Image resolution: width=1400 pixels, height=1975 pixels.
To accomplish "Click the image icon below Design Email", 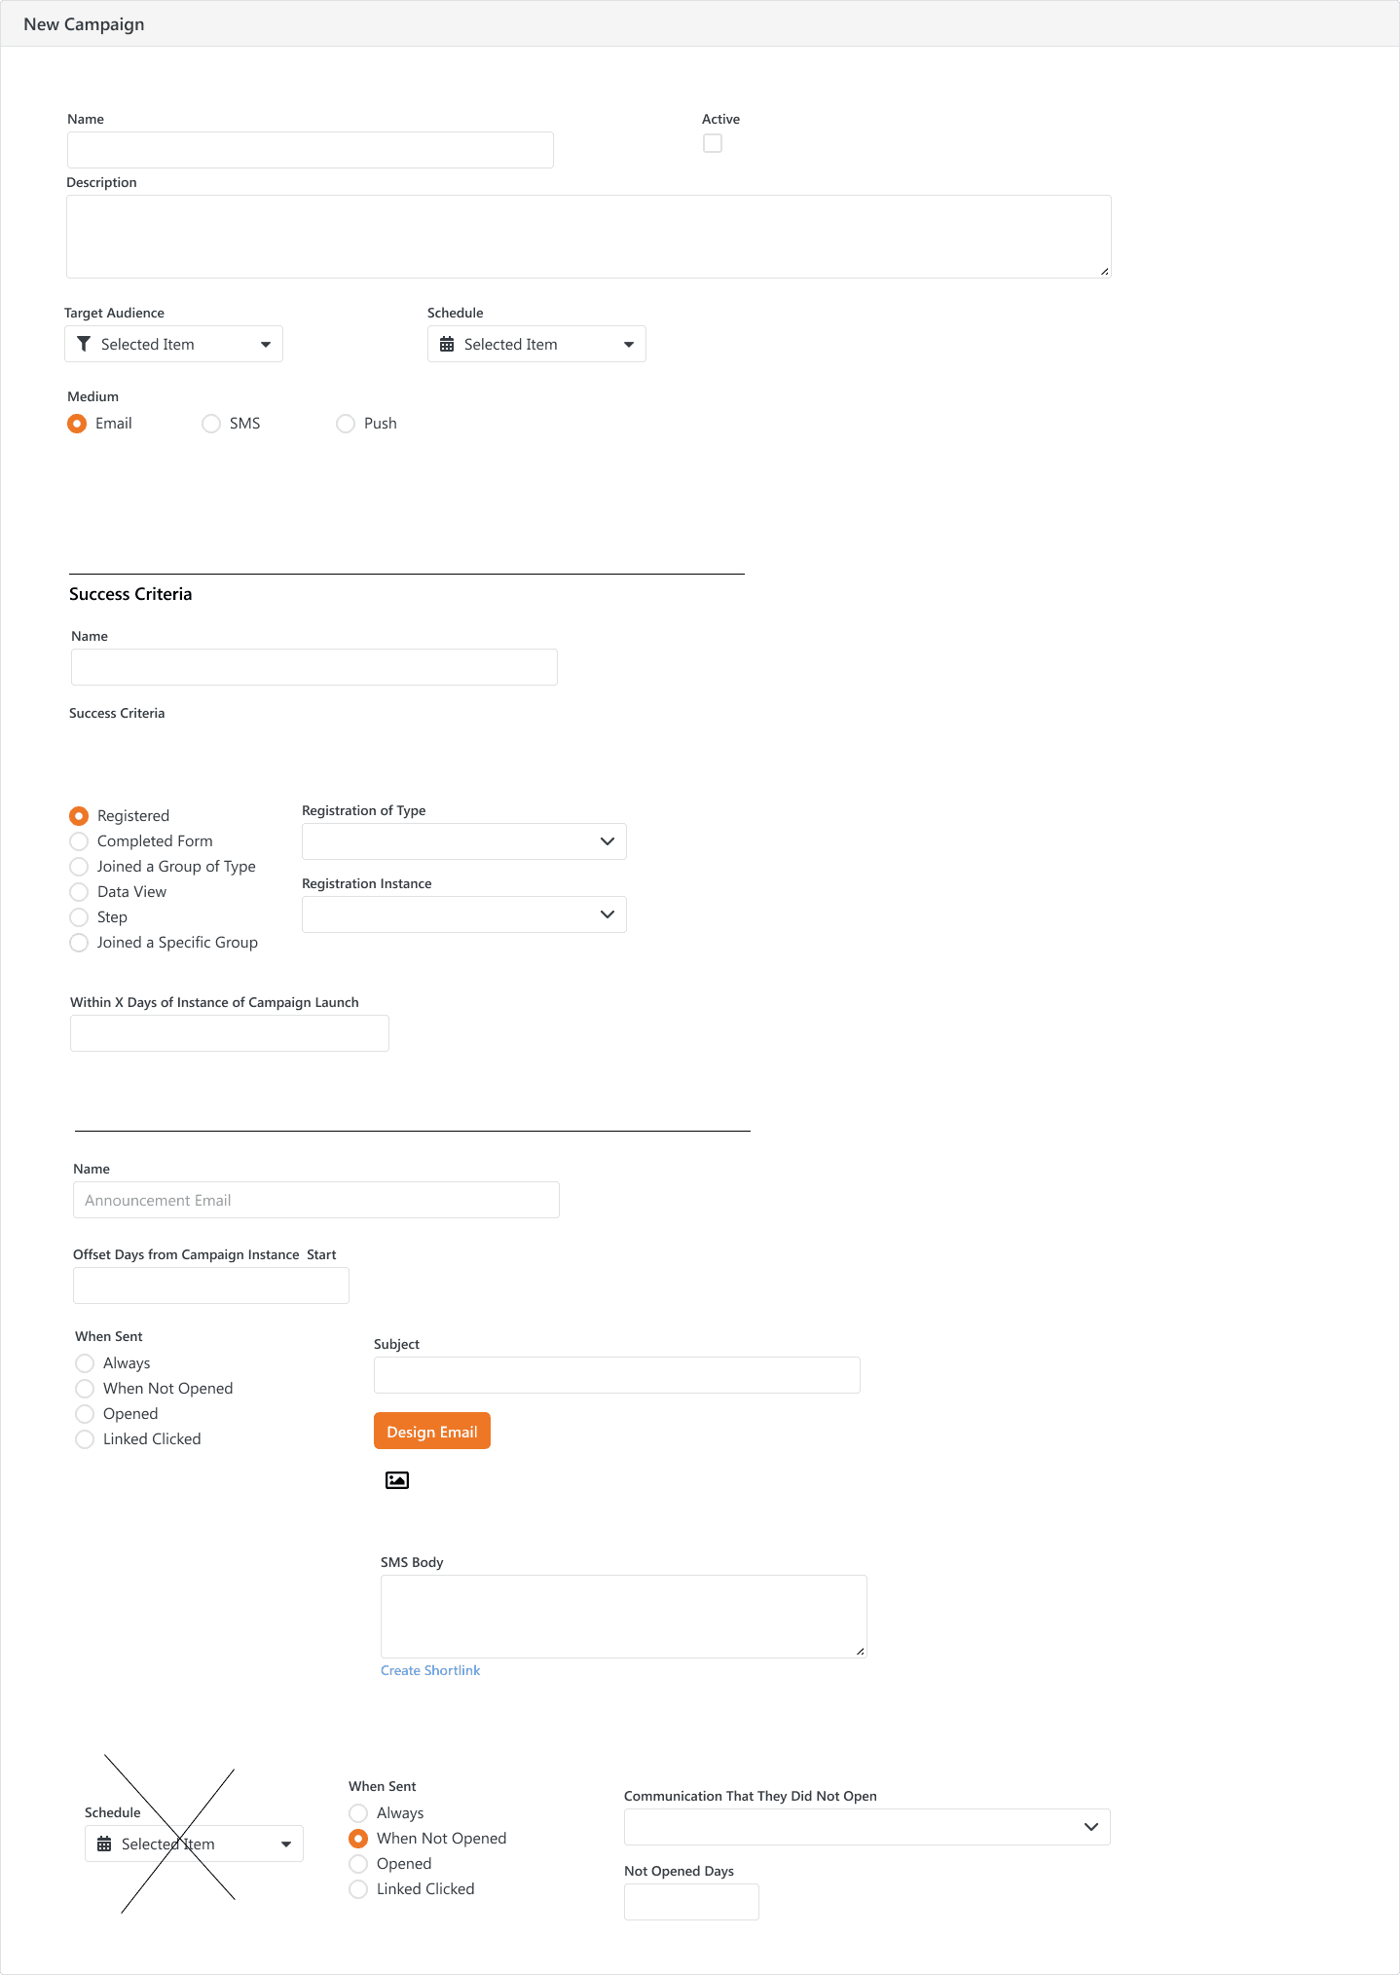I will tap(397, 1480).
